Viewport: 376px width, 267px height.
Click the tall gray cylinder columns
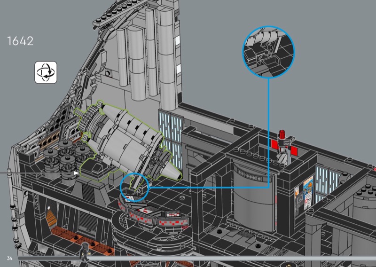click(146, 56)
